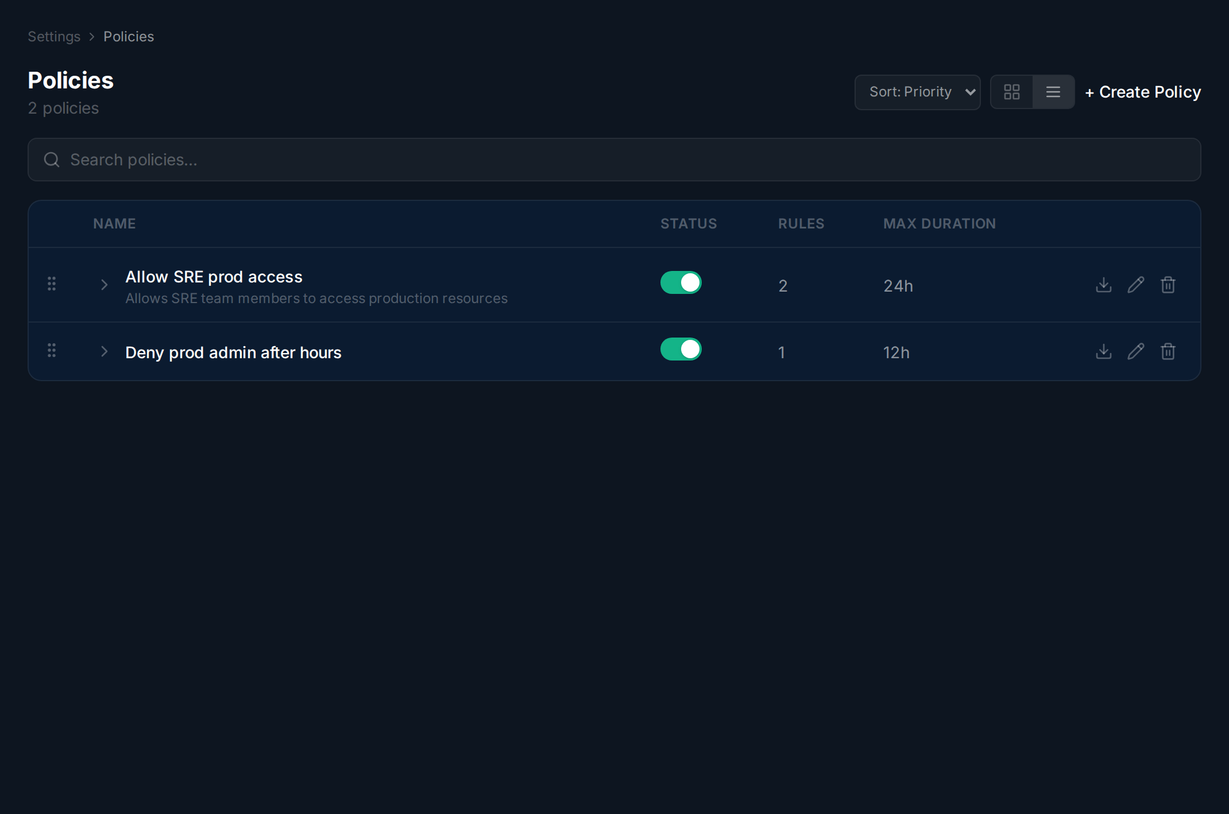Edit the Deny prod admin after hours policy
This screenshot has width=1229, height=814.
pos(1136,351)
